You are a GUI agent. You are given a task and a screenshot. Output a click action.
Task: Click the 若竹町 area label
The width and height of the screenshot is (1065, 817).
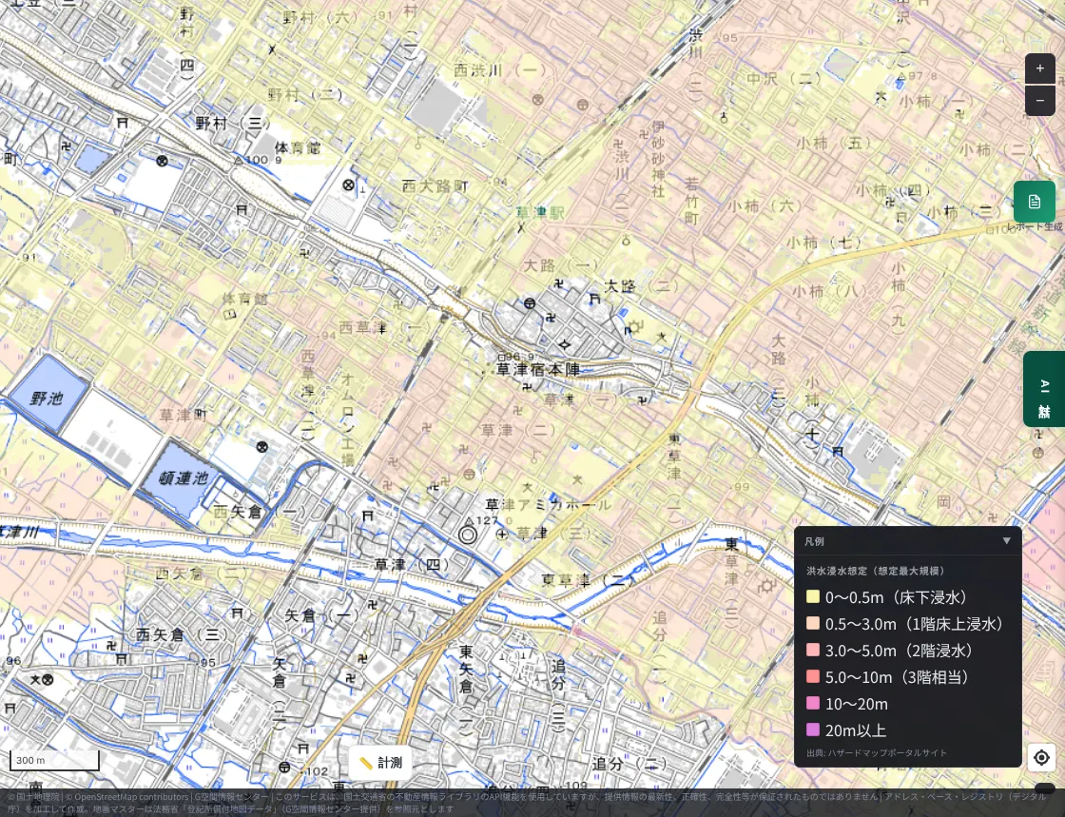pos(691,201)
